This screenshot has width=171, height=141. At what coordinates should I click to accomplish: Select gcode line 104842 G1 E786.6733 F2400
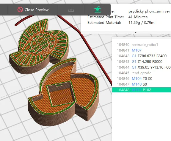(x=142, y=56)
